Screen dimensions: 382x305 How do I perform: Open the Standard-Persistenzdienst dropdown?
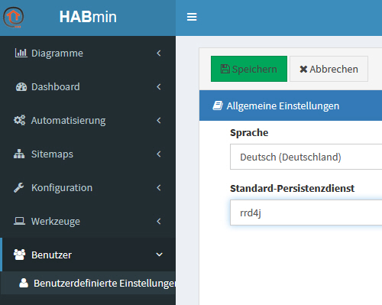tap(306, 213)
